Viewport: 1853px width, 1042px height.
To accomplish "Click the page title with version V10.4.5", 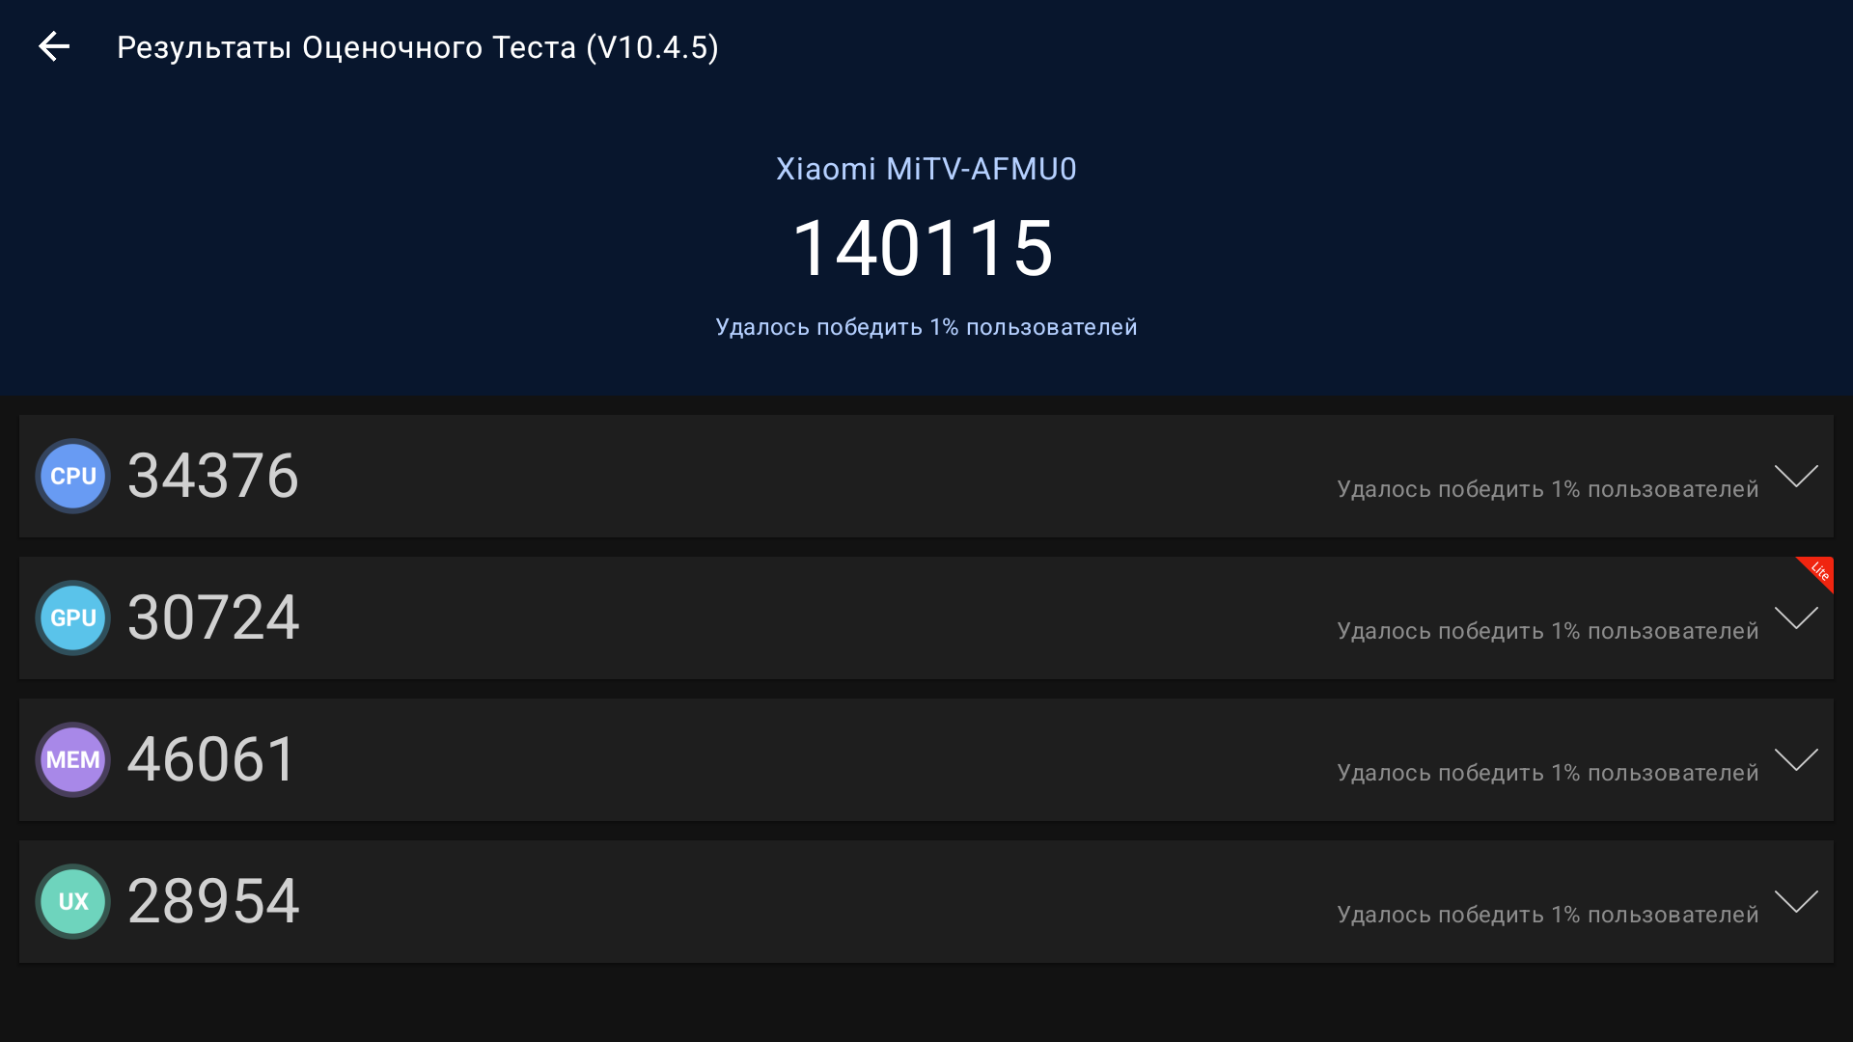I will [417, 47].
